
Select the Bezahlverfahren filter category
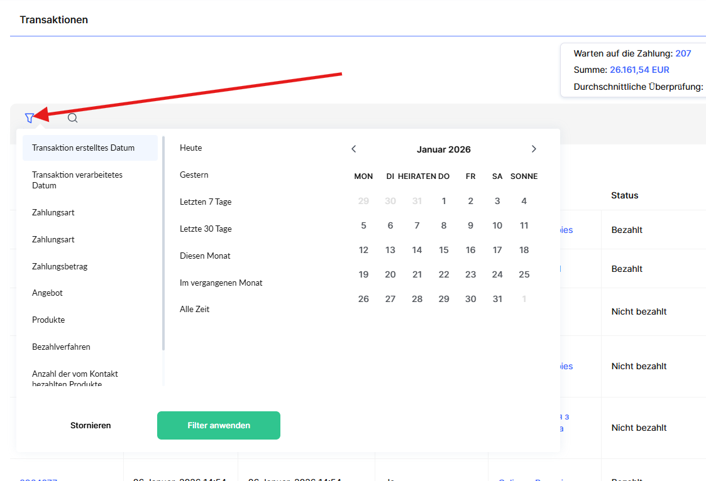pyautogui.click(x=61, y=347)
